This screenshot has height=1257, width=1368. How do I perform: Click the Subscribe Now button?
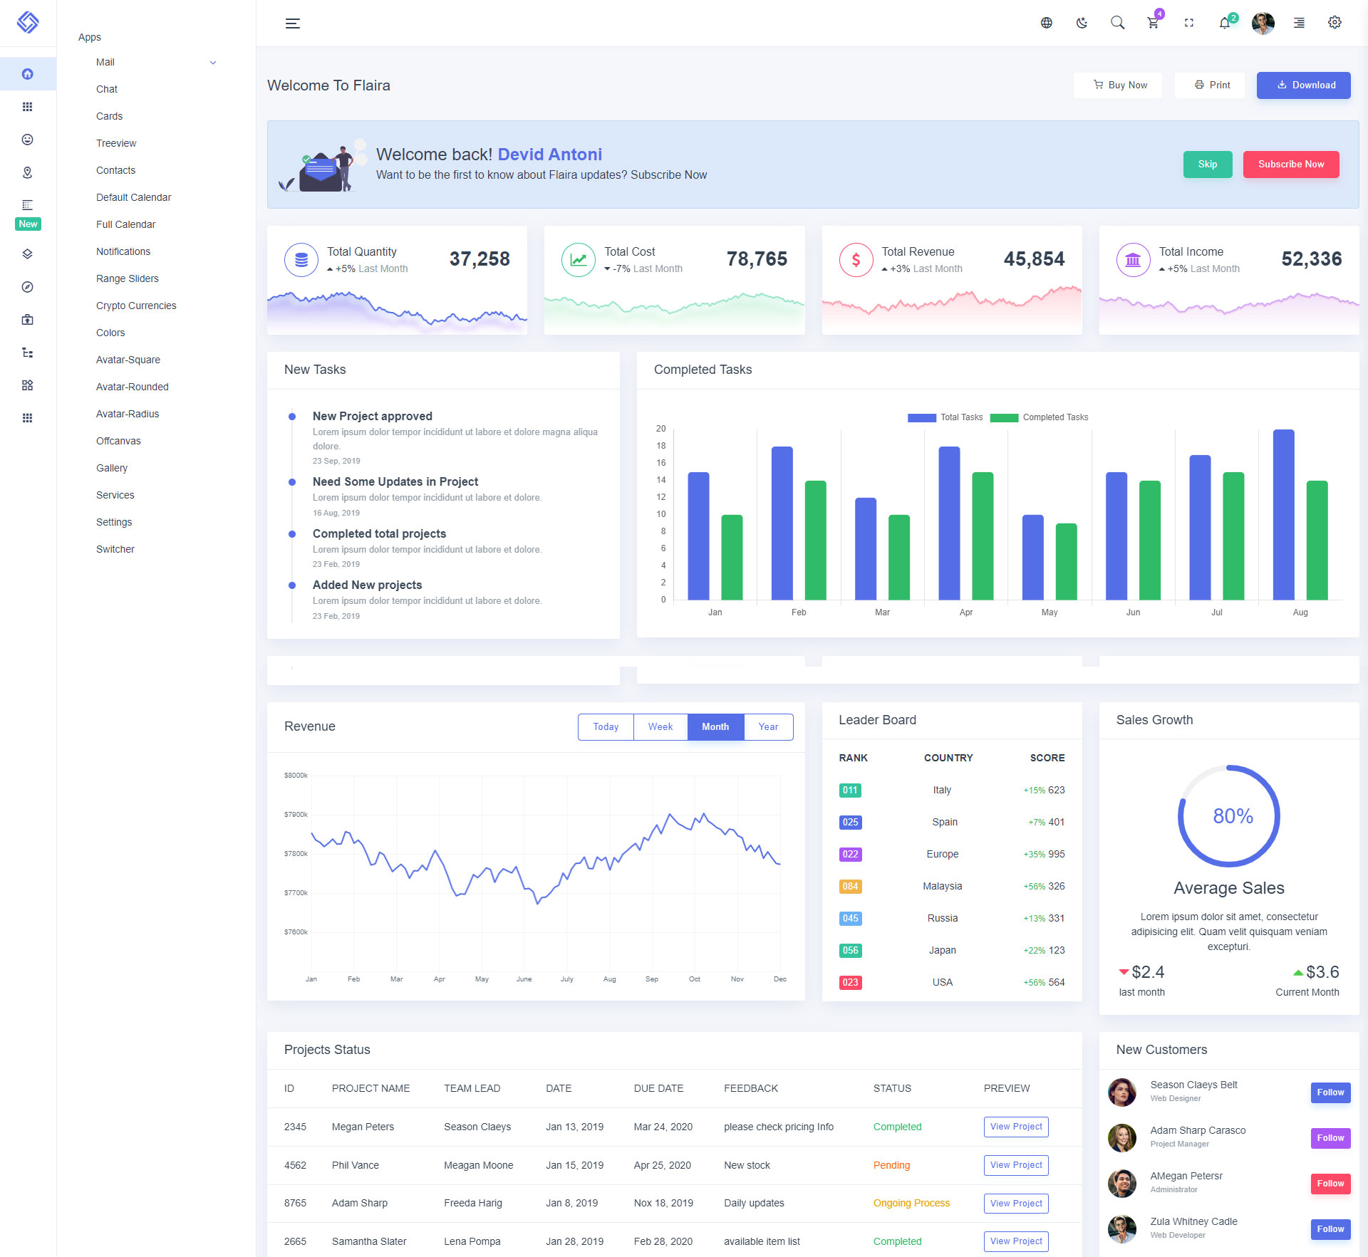[1290, 165]
